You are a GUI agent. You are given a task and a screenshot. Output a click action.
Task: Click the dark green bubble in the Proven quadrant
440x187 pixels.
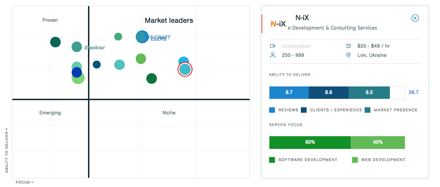click(55, 42)
